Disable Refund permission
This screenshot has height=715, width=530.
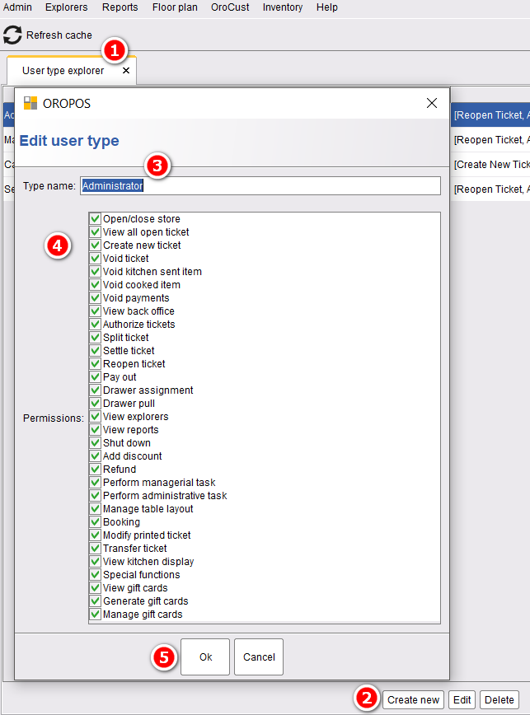(x=95, y=470)
